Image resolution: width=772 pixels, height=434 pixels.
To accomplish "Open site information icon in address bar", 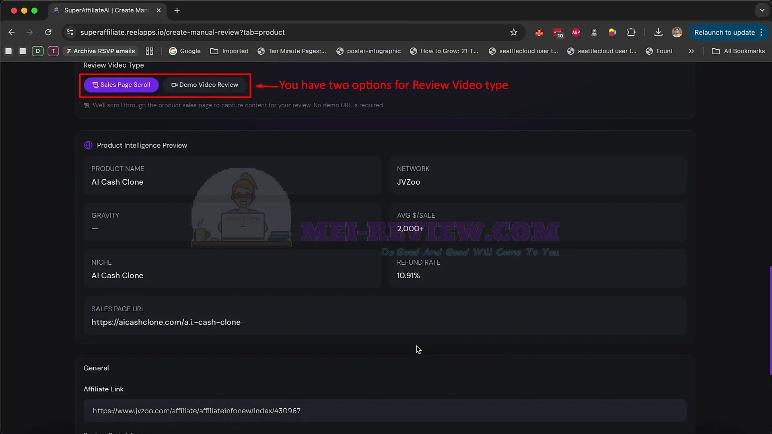I will point(70,32).
